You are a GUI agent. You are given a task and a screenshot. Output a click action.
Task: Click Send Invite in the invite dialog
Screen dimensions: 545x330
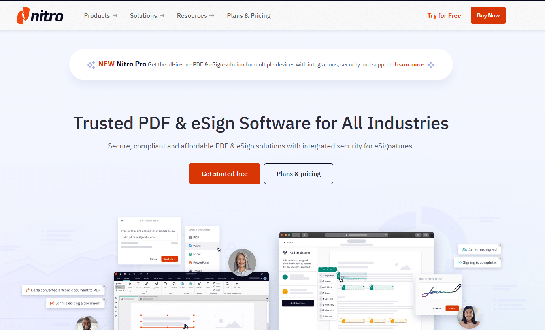pyautogui.click(x=170, y=259)
